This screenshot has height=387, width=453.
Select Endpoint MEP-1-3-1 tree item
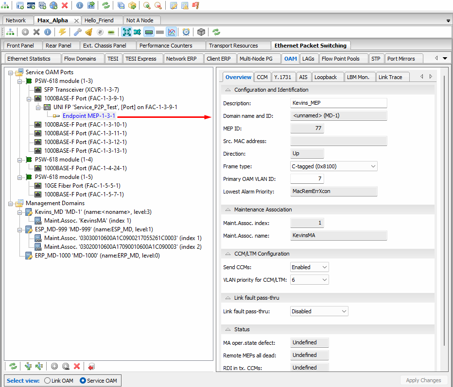click(x=89, y=116)
